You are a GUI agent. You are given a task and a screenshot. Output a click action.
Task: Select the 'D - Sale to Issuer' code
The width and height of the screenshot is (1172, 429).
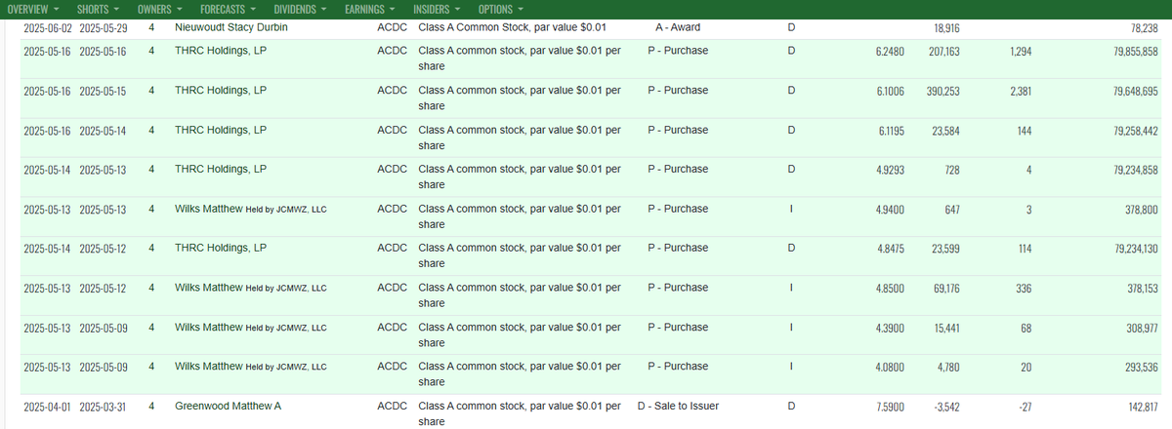(678, 407)
